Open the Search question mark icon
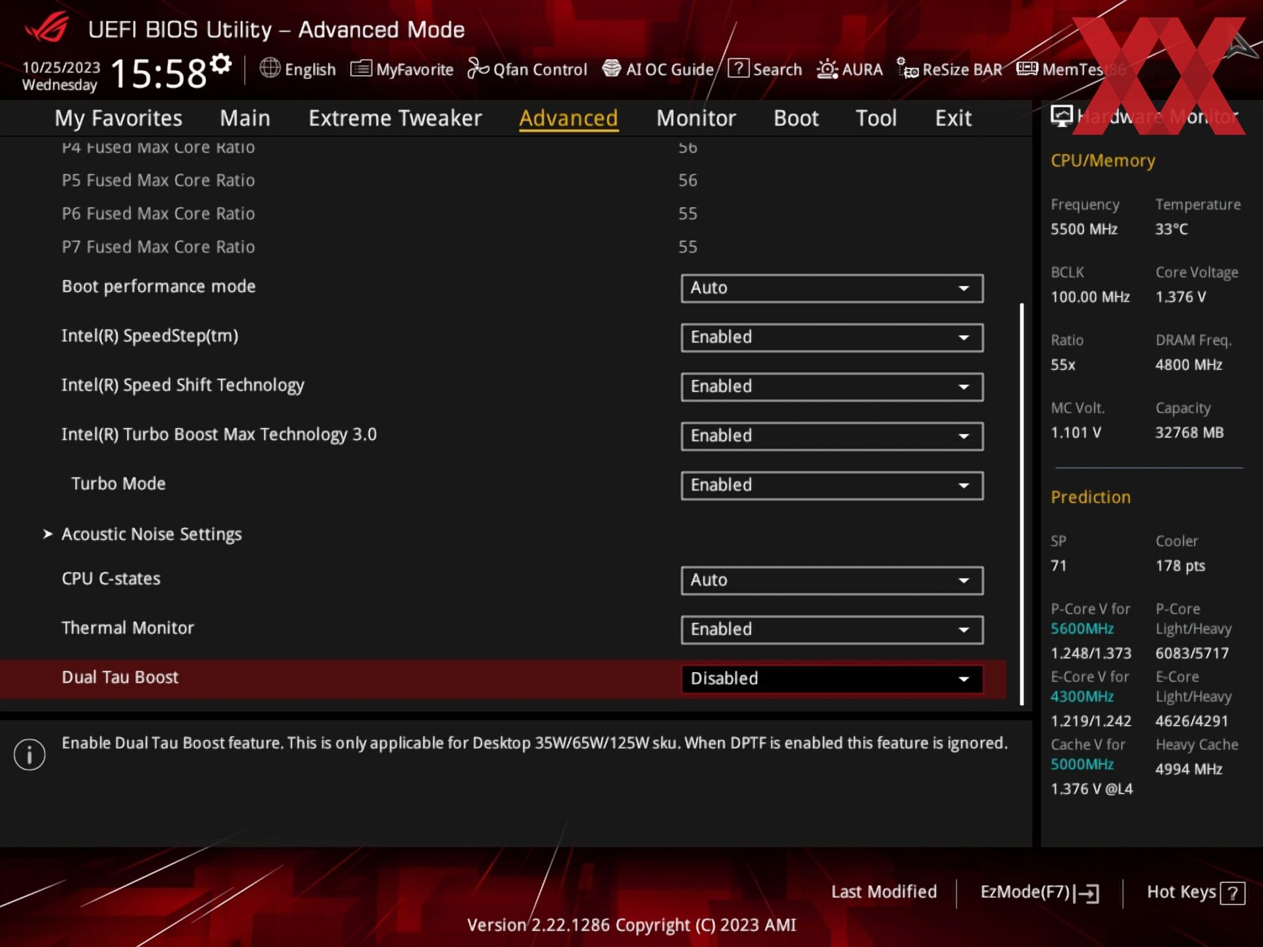 (738, 68)
